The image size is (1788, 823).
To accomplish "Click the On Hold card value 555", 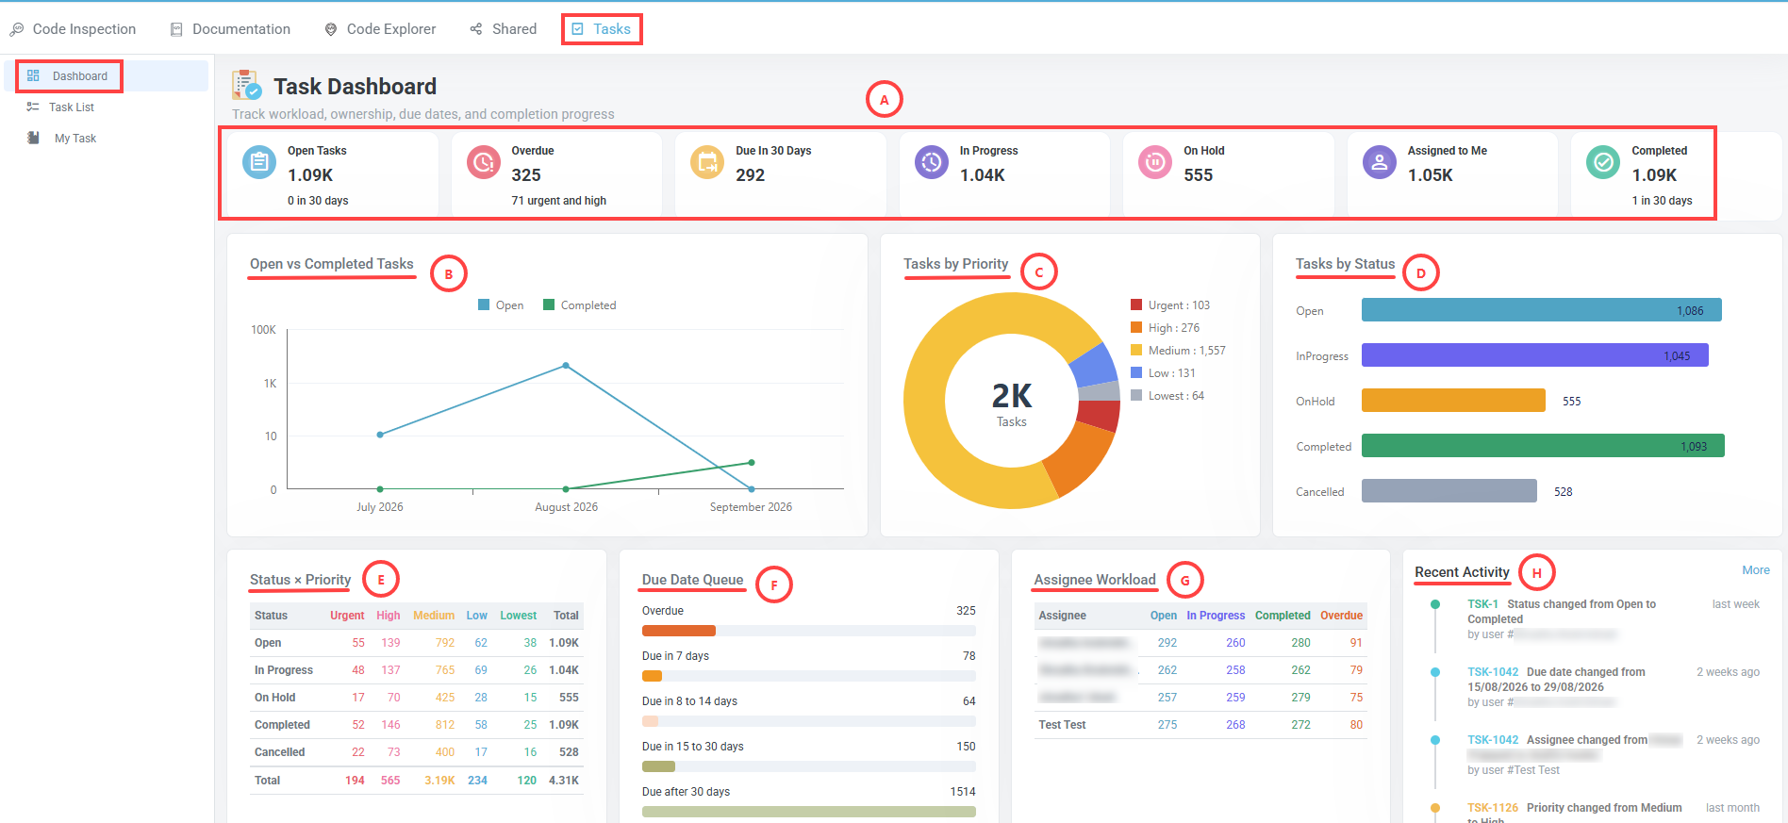I will point(1199,175).
